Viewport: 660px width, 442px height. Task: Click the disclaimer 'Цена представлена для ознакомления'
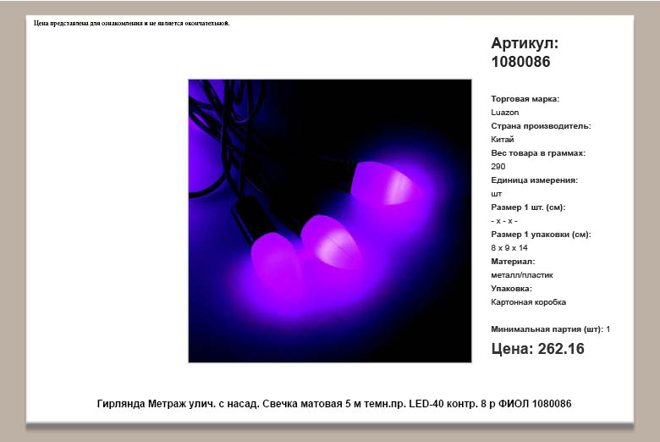pyautogui.click(x=132, y=23)
